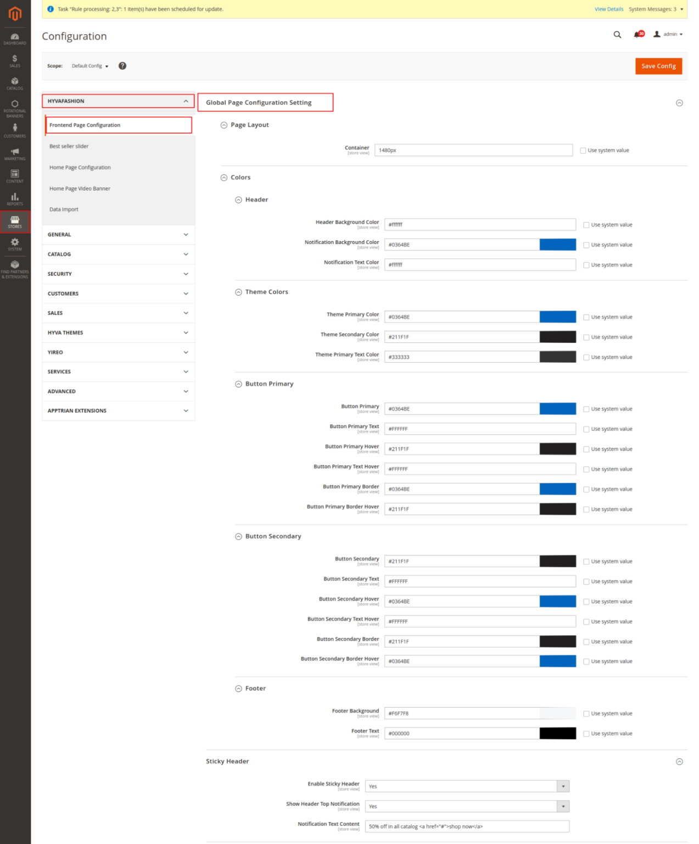Open the Default Config scope dropdown
The image size is (699, 844).
(90, 66)
